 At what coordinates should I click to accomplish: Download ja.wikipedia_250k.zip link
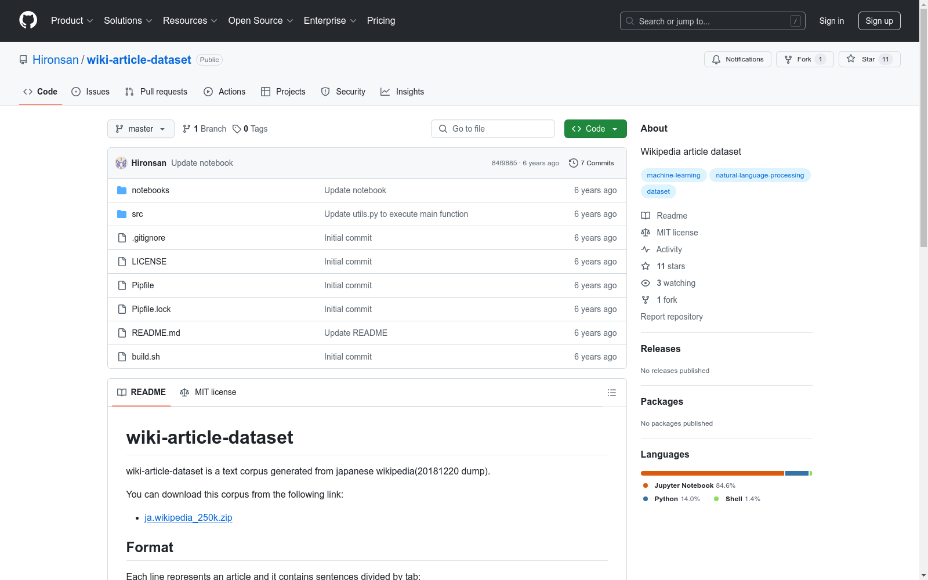[188, 517]
